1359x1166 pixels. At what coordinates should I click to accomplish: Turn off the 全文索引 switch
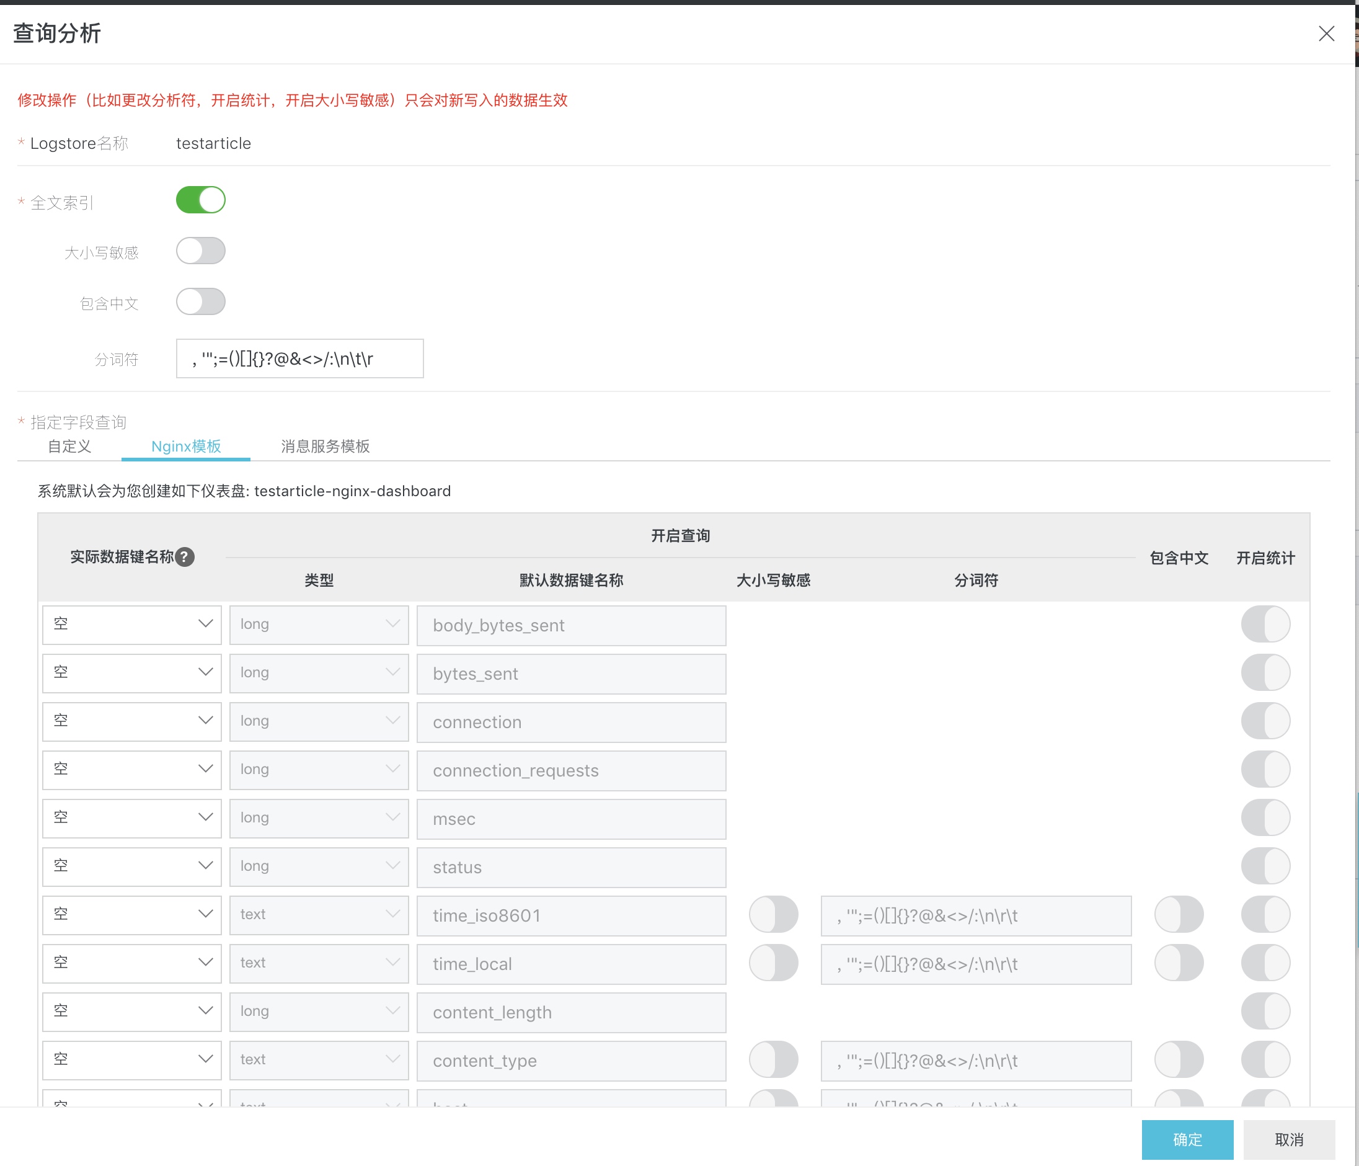pos(201,200)
